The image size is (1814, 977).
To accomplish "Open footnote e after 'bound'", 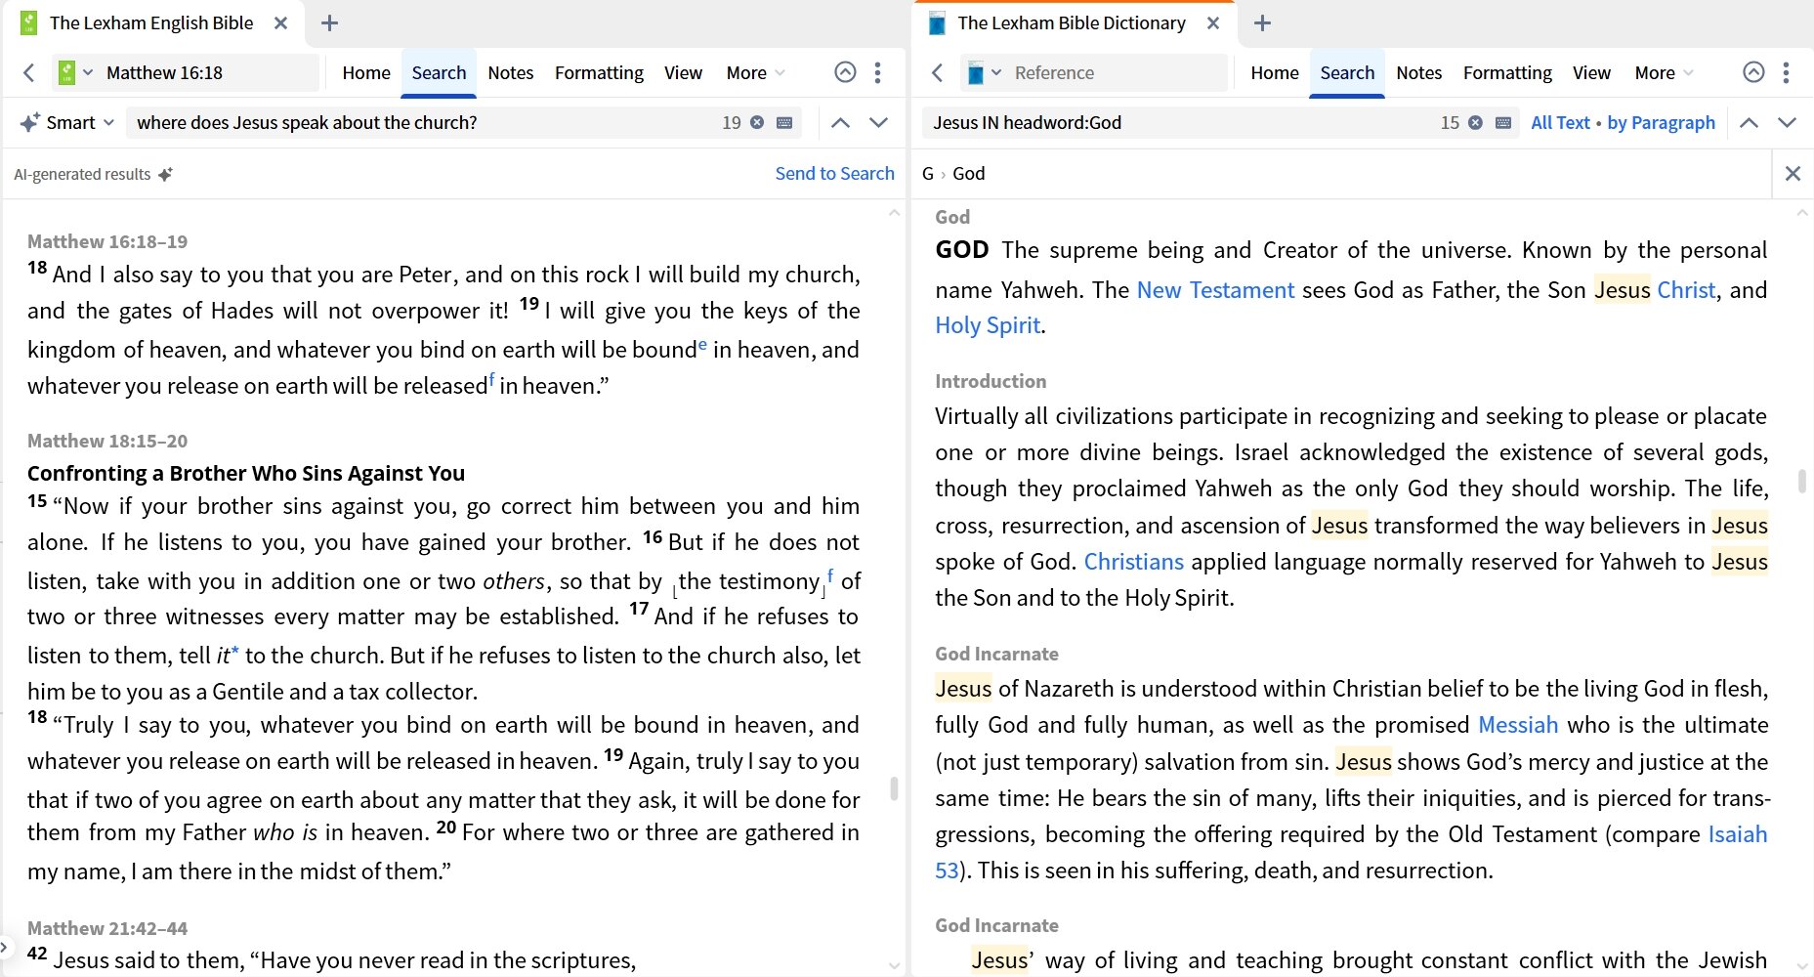I will (x=702, y=344).
